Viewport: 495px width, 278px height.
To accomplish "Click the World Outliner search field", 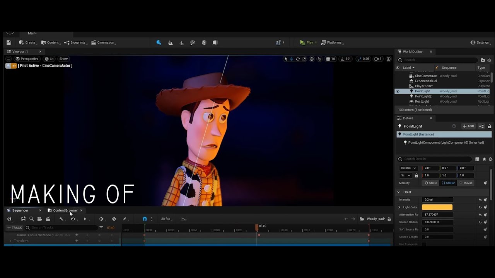I will pyautogui.click(x=437, y=60).
